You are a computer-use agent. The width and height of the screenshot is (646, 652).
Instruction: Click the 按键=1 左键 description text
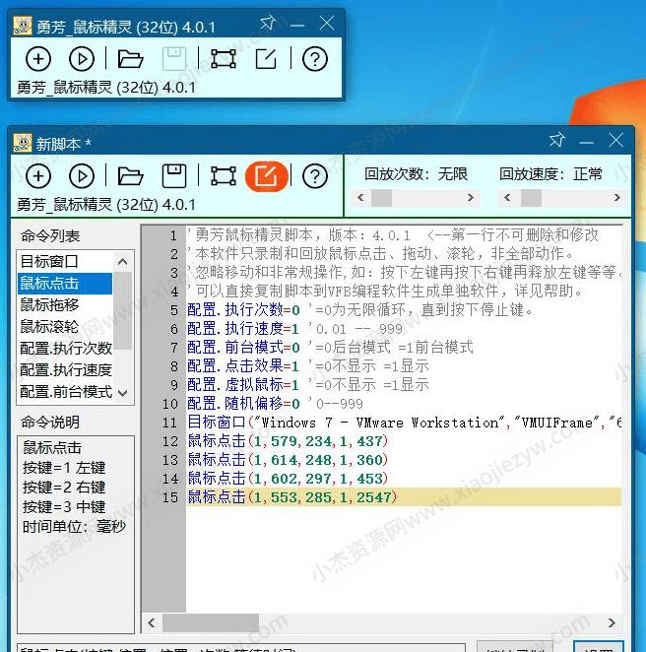coord(64,468)
